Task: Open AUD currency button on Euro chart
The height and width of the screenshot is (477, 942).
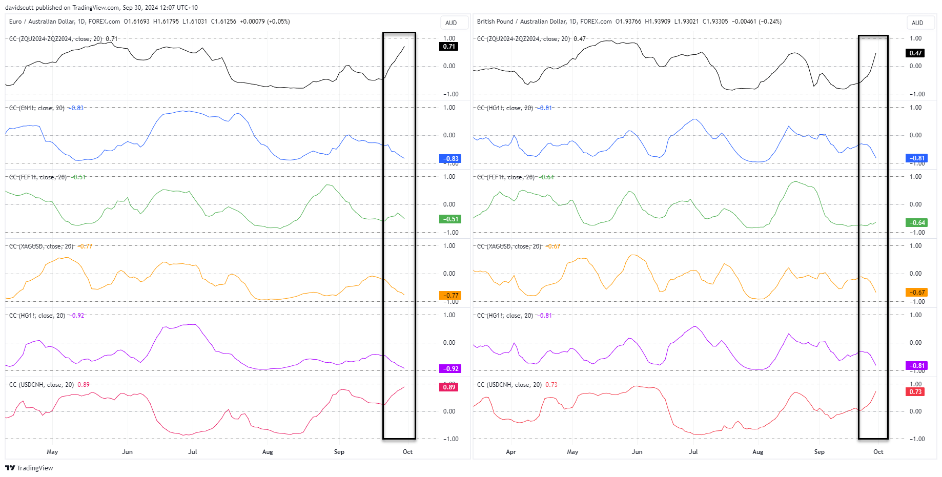Action: (x=455, y=23)
